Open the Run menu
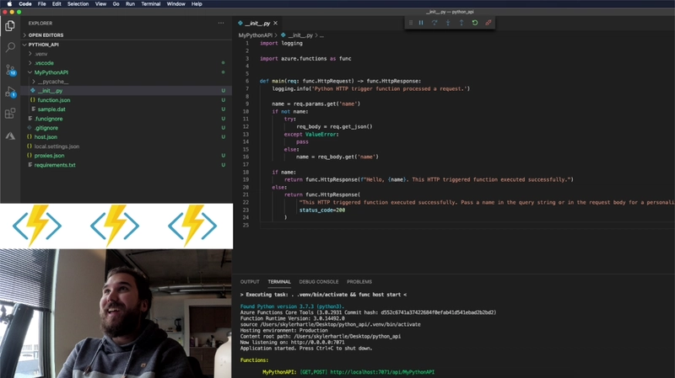675x378 pixels. [x=130, y=4]
